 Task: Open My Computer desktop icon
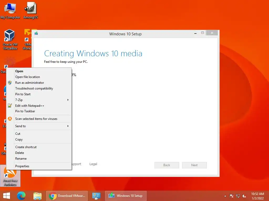pos(10,10)
